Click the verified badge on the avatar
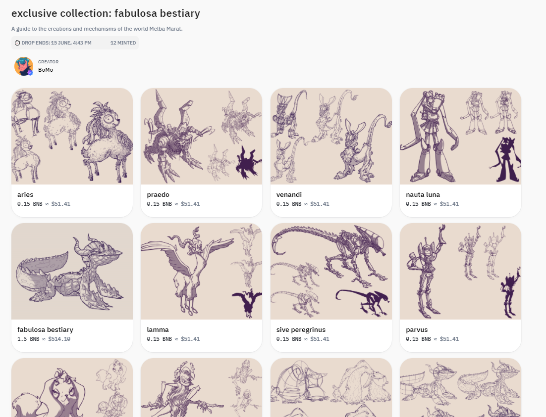The width and height of the screenshot is (546, 417). 30,73
